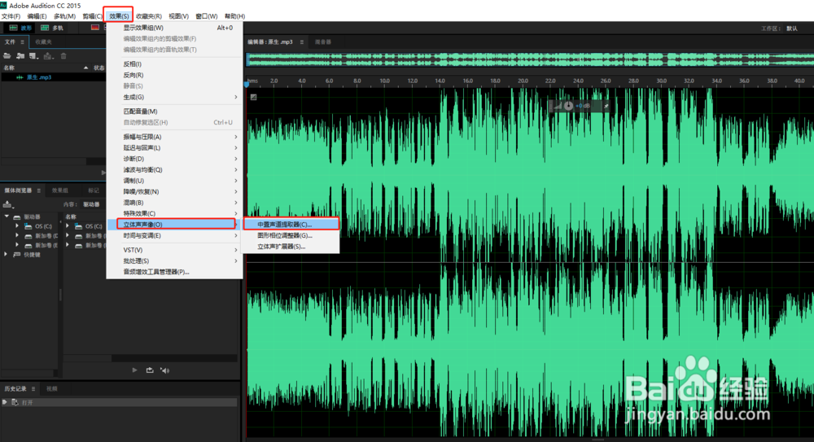
Task: Click the Files panel hamburger menu icon
Action: point(22,42)
